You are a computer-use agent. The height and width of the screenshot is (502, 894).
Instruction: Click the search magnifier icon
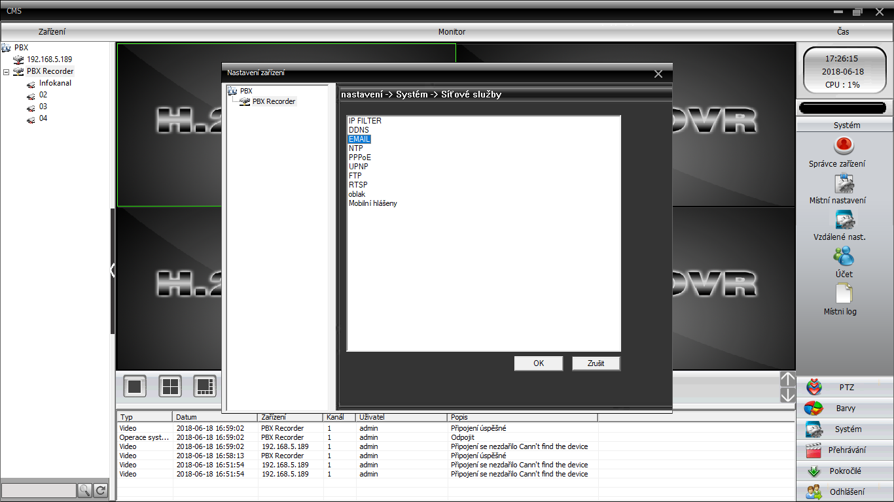coord(85,490)
